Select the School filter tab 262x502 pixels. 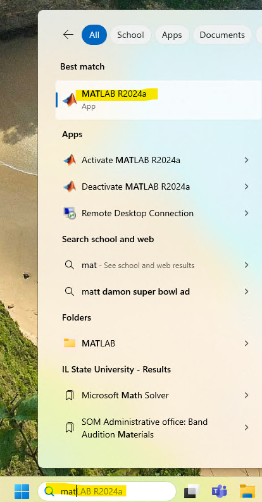click(130, 35)
